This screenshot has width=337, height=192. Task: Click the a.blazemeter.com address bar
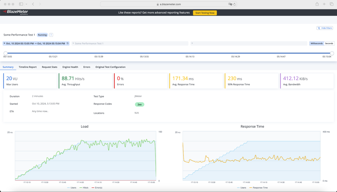click(x=168, y=4)
